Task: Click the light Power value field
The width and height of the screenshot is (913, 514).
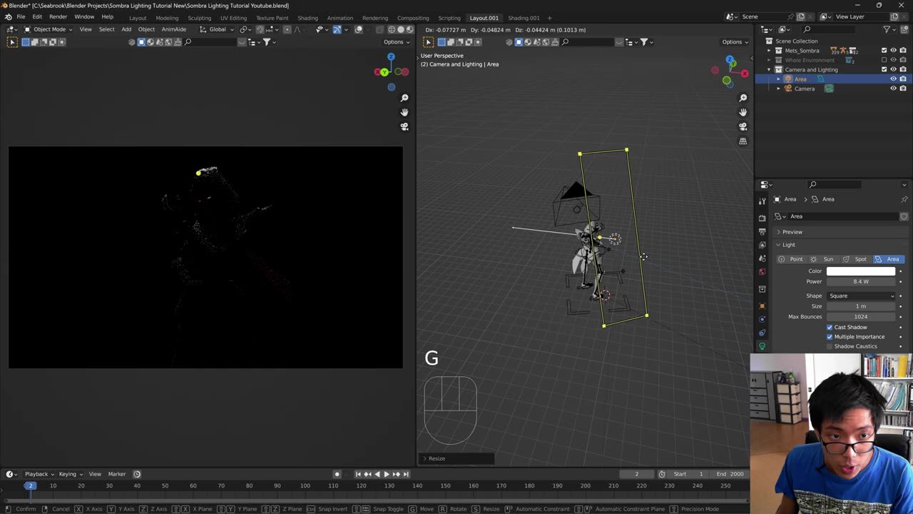Action: tap(861, 281)
